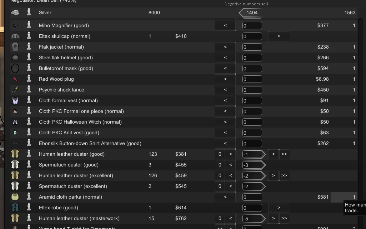The image size is (366, 229).
Task: Click the Psychic shock lance item icon
Action: click(x=15, y=90)
